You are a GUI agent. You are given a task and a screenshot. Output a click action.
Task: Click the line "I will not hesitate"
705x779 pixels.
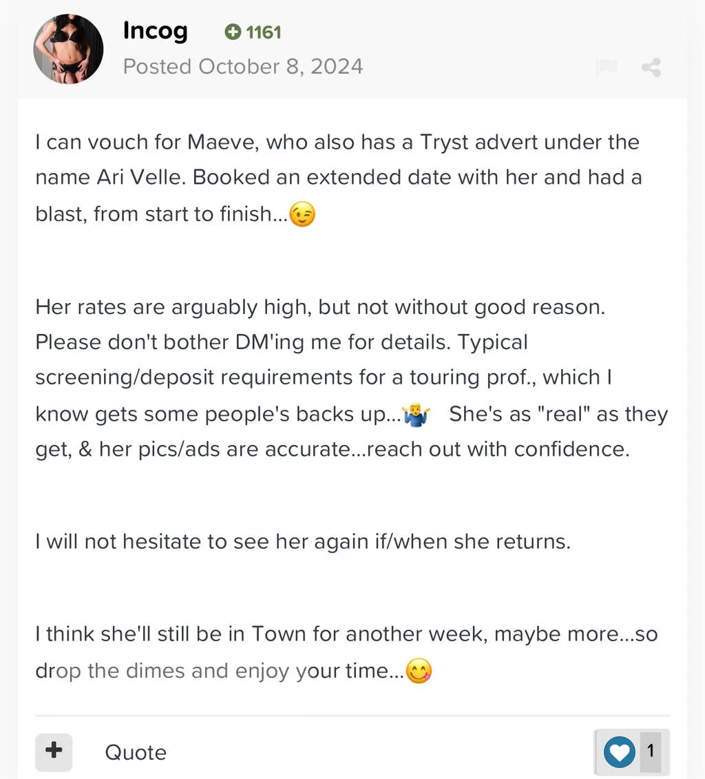303,541
